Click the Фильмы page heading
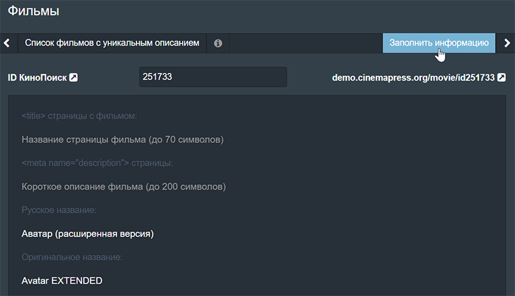Screen dimensions: 515x296 [x=33, y=11]
